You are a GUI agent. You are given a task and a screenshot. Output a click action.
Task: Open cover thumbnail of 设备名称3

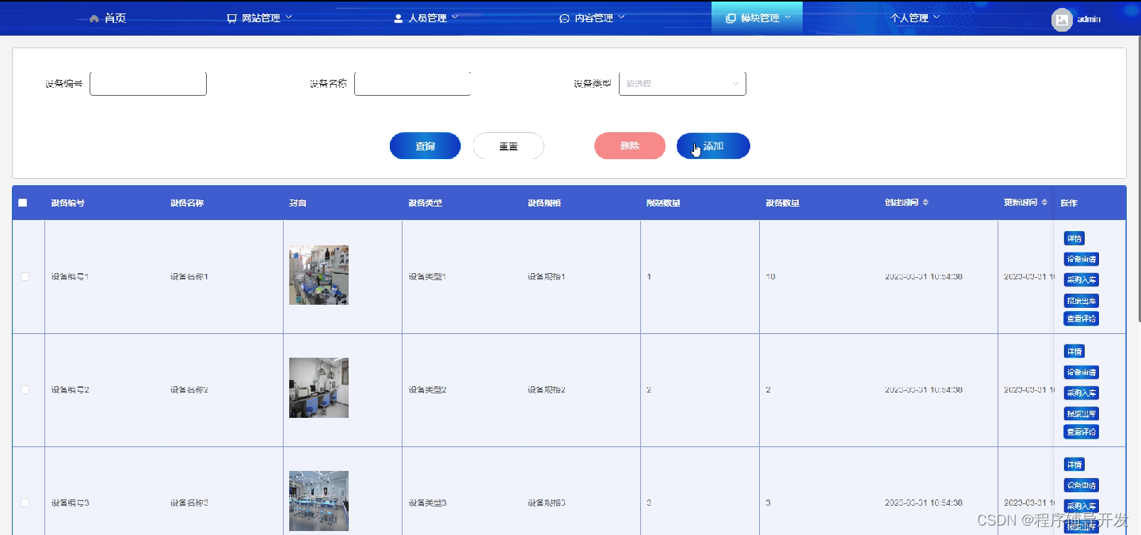[x=319, y=501]
